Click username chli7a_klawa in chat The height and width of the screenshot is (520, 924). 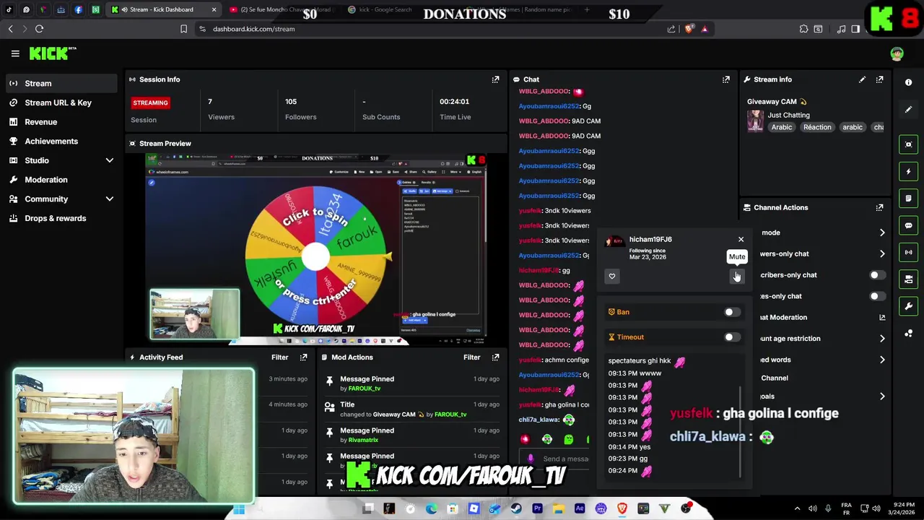(539, 420)
